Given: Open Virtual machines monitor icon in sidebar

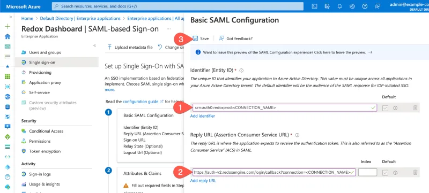Looking at the screenshot, I should tap(8, 127).
